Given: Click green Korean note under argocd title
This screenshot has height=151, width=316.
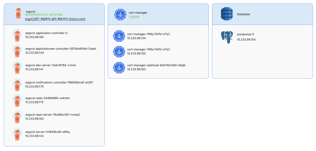Looking at the screenshot, I should (44, 15).
